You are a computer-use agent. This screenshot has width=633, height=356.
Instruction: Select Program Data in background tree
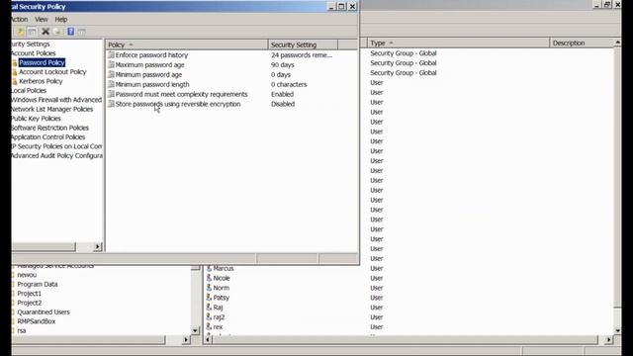click(x=38, y=284)
